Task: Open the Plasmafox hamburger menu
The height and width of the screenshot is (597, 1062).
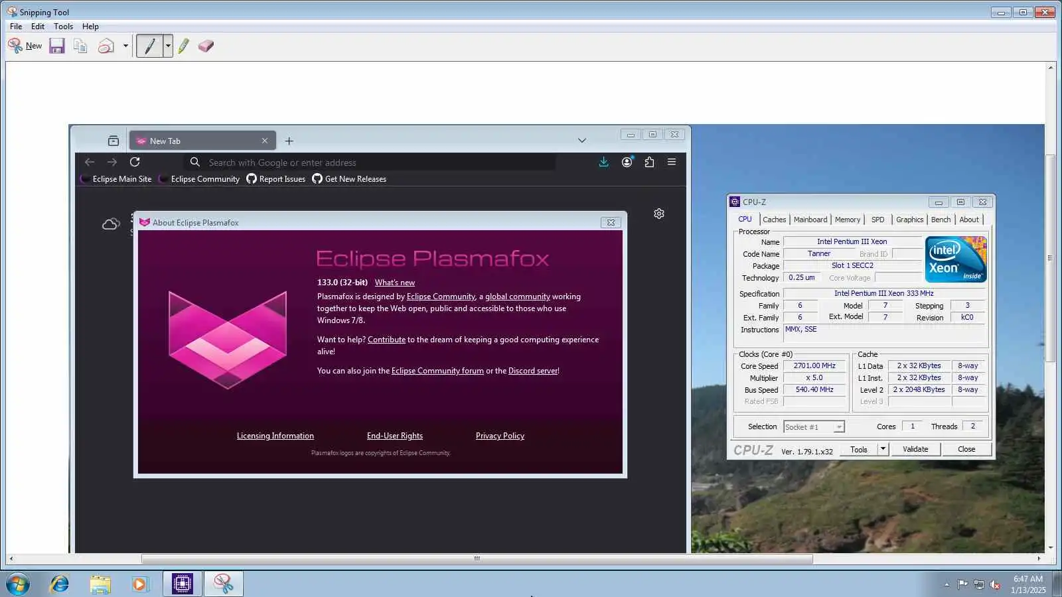Action: pos(672,162)
